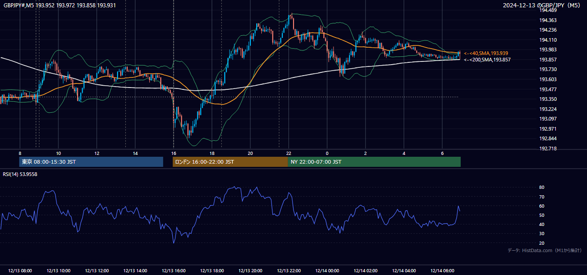This screenshot has width=587, height=275.
Task: Click hour tick 20 under price chart
Action: (250, 153)
